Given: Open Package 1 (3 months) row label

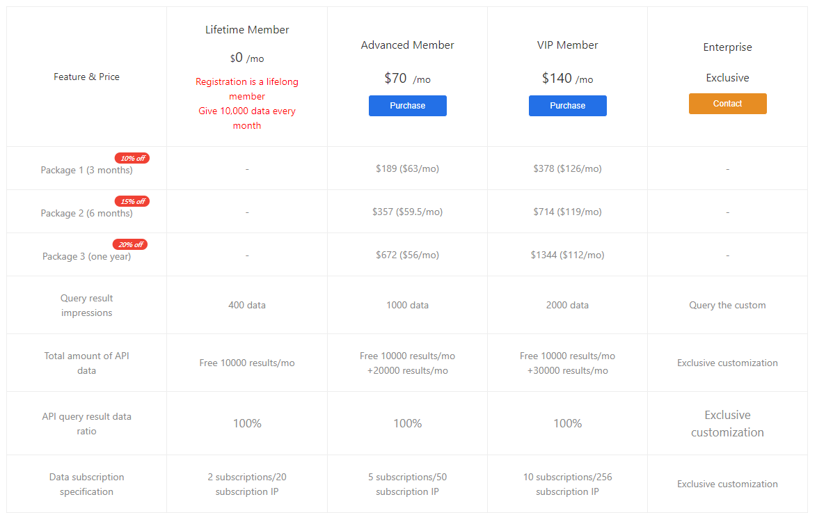Looking at the screenshot, I should (86, 170).
